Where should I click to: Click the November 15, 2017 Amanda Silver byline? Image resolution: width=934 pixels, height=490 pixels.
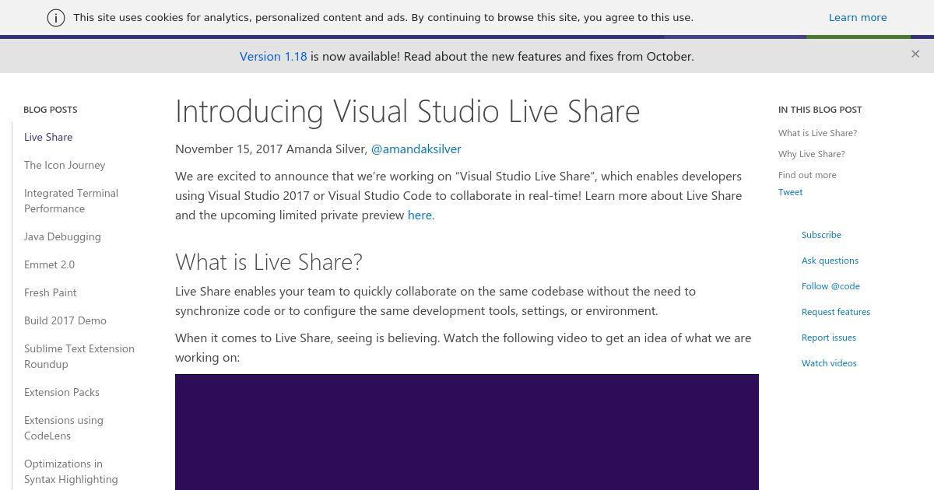(271, 149)
